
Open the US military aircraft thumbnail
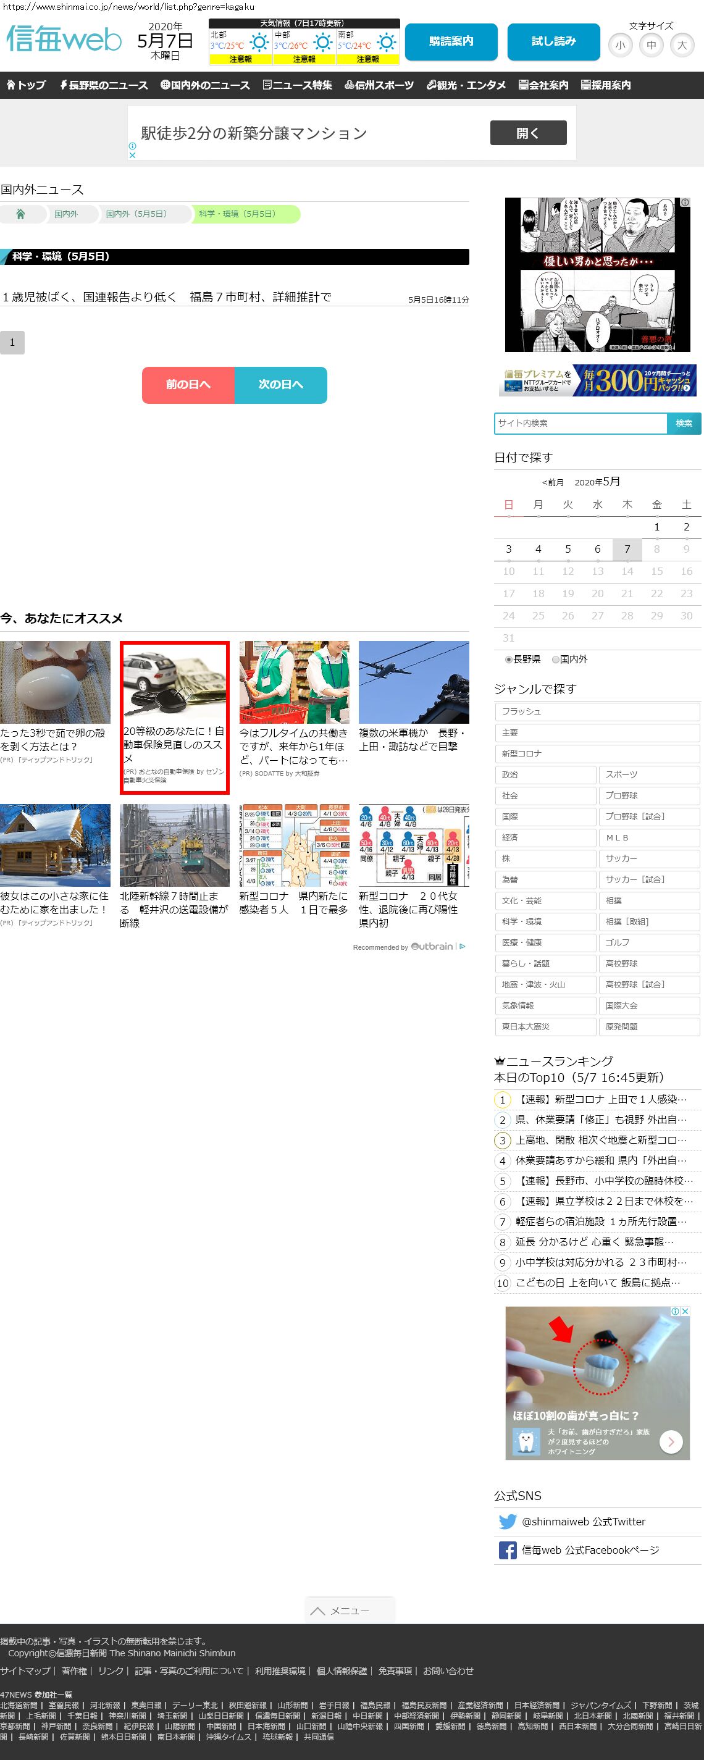[414, 682]
